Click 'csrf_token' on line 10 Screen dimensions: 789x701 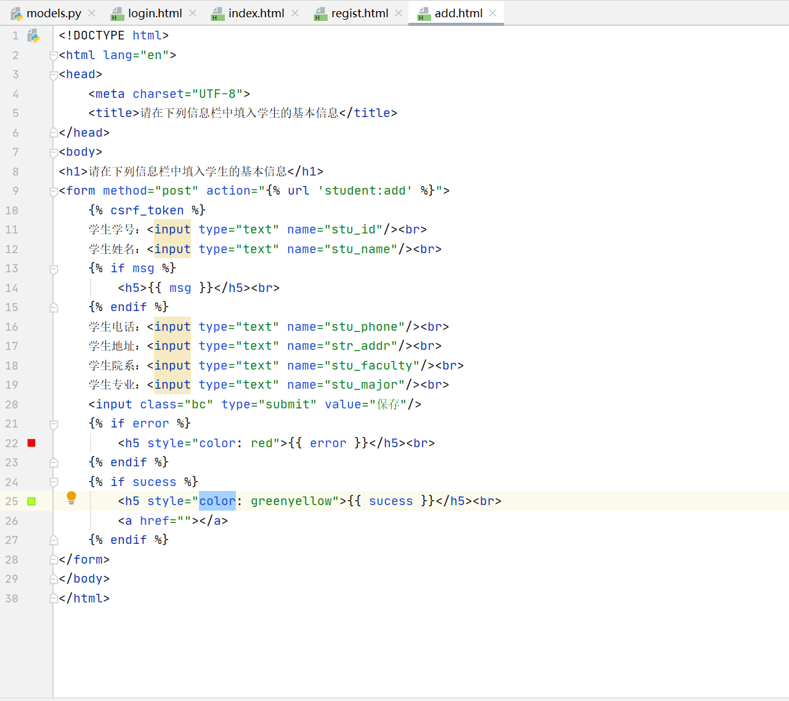point(147,211)
